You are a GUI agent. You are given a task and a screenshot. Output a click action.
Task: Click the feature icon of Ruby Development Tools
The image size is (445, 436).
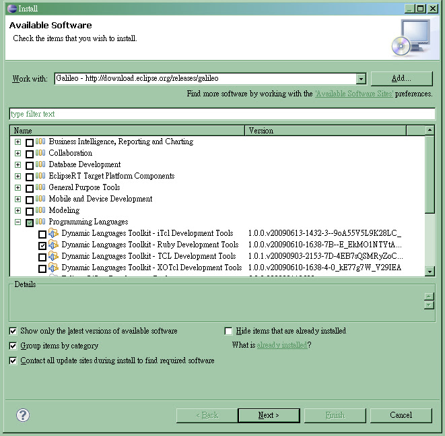click(x=53, y=244)
